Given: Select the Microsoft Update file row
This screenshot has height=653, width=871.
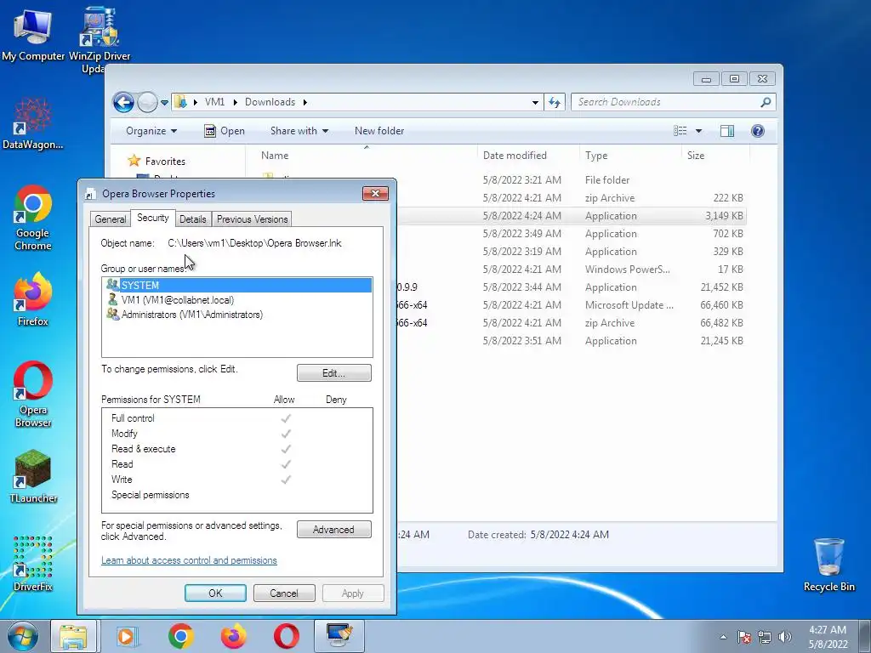Looking at the screenshot, I should tap(572, 305).
